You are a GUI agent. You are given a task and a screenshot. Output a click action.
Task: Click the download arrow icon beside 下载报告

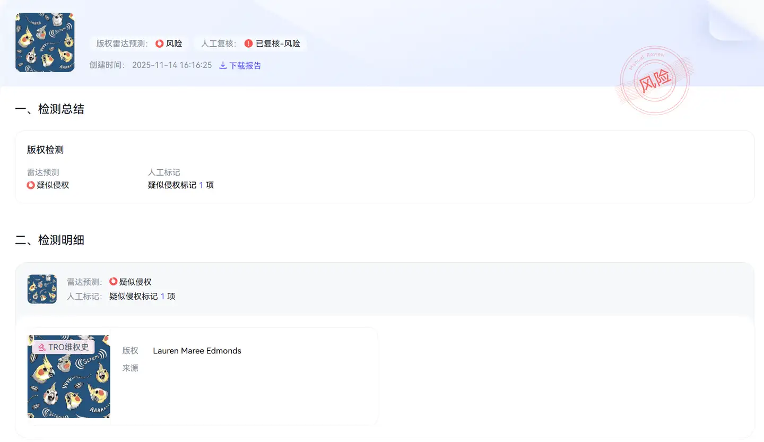coord(223,65)
